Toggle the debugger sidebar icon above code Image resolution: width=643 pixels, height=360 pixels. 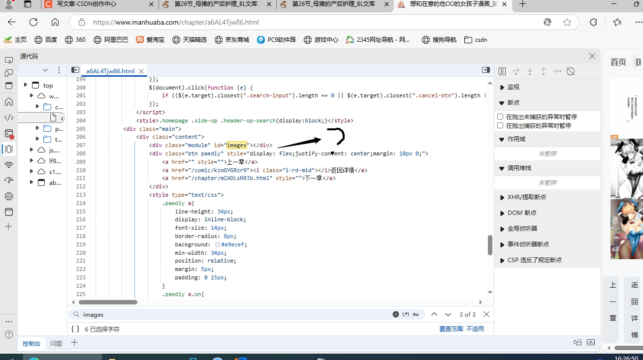click(486, 70)
